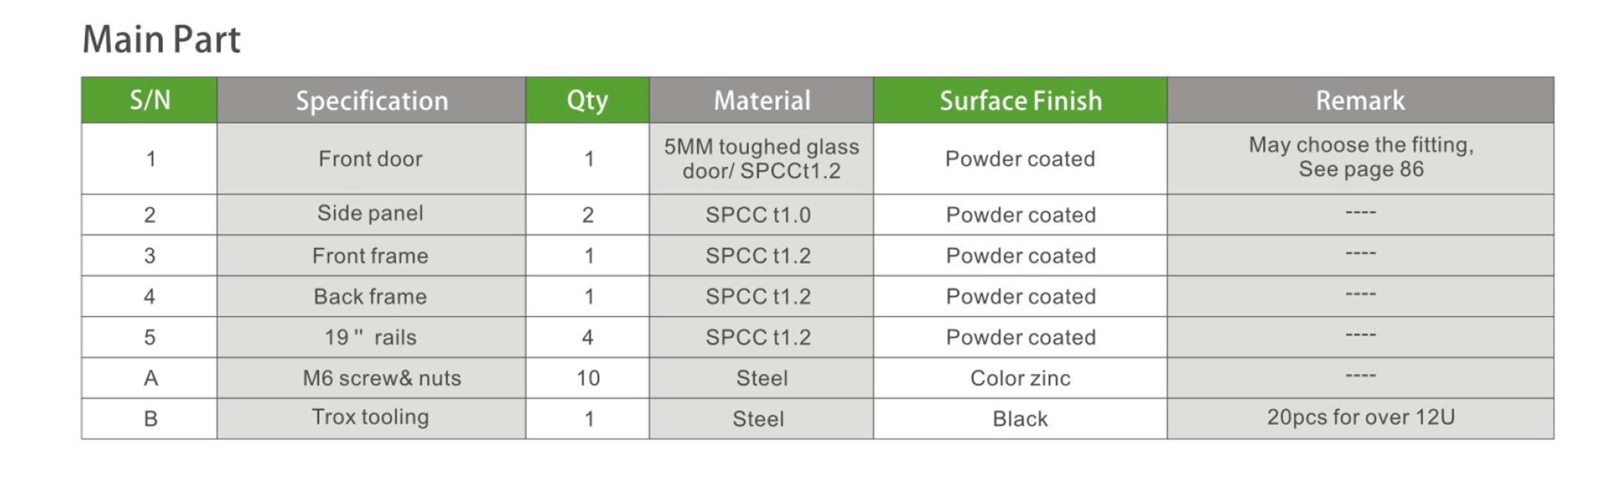This screenshot has width=1615, height=487.
Task: Click the Specification column header
Action: [372, 101]
